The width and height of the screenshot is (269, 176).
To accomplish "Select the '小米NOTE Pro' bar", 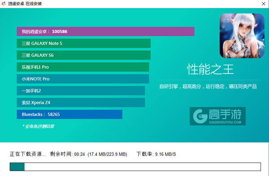I will point(83,79).
